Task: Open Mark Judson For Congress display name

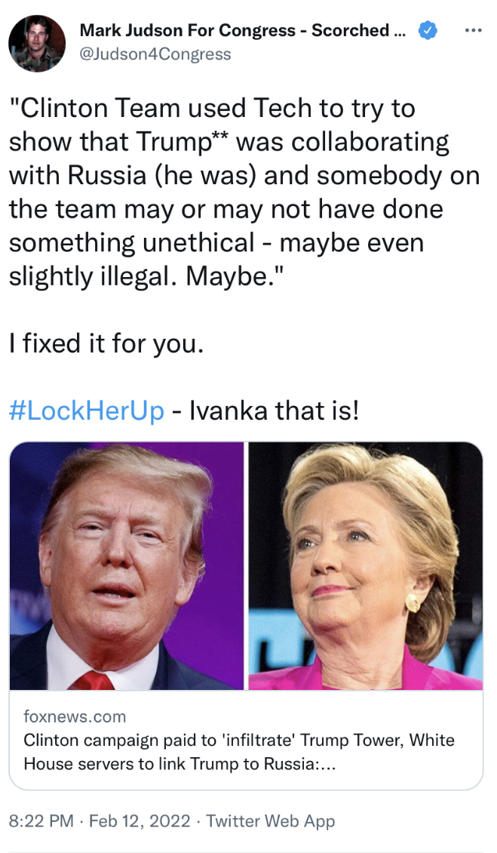Action: pos(243,30)
